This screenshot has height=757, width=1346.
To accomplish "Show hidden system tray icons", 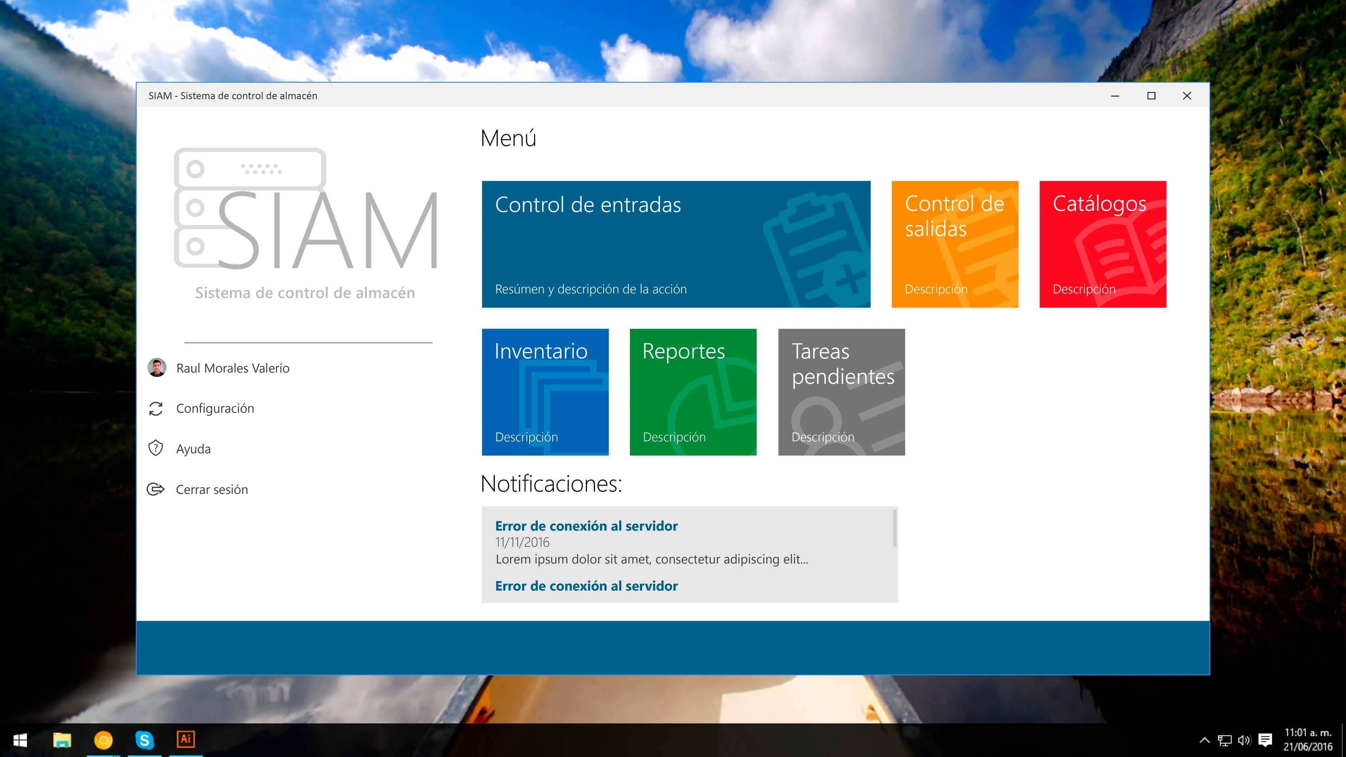I will 1204,740.
